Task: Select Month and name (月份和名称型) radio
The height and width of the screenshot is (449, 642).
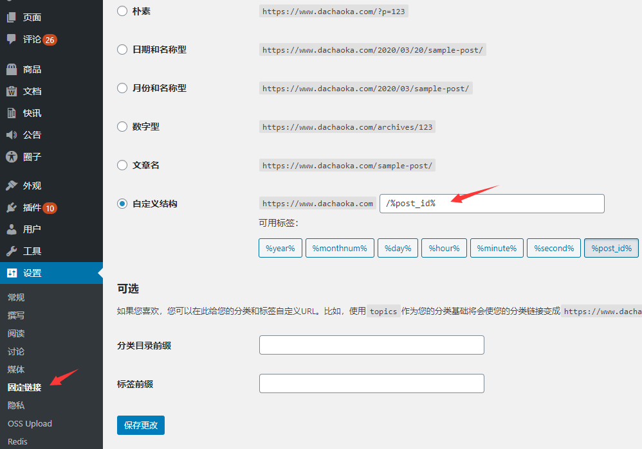Action: (x=122, y=88)
